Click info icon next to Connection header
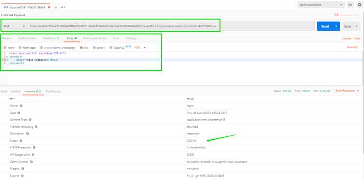 point(27,134)
